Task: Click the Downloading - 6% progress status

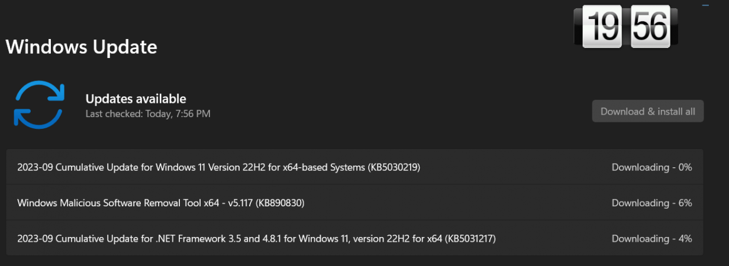Action: (651, 203)
